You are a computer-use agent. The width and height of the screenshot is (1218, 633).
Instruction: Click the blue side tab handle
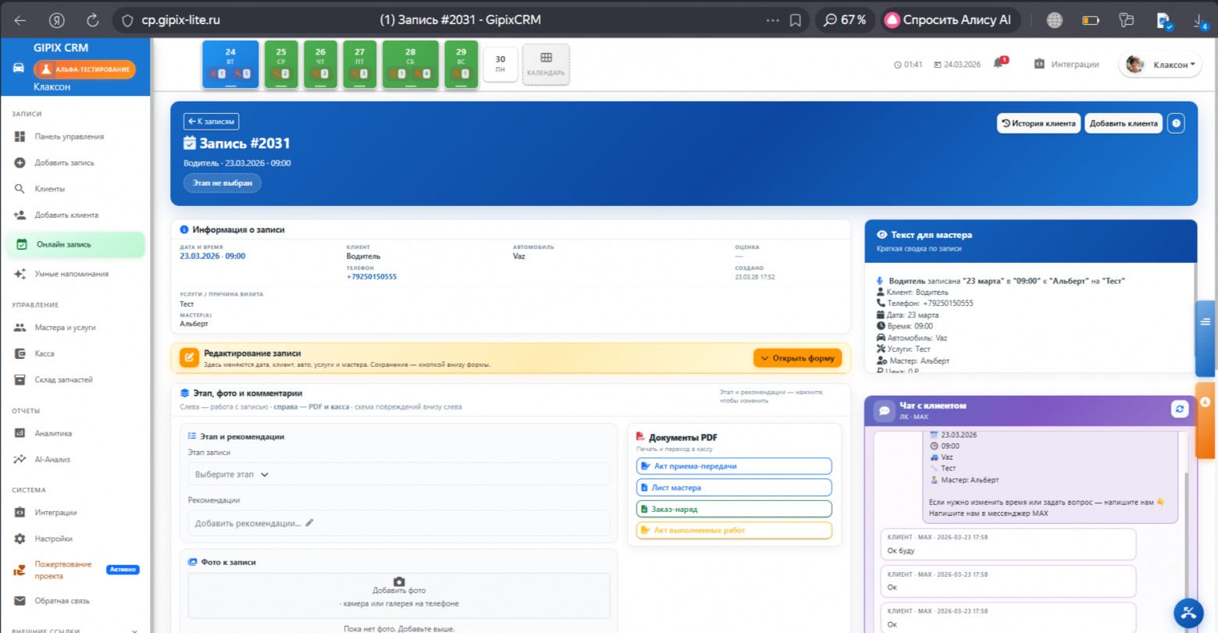[1206, 322]
